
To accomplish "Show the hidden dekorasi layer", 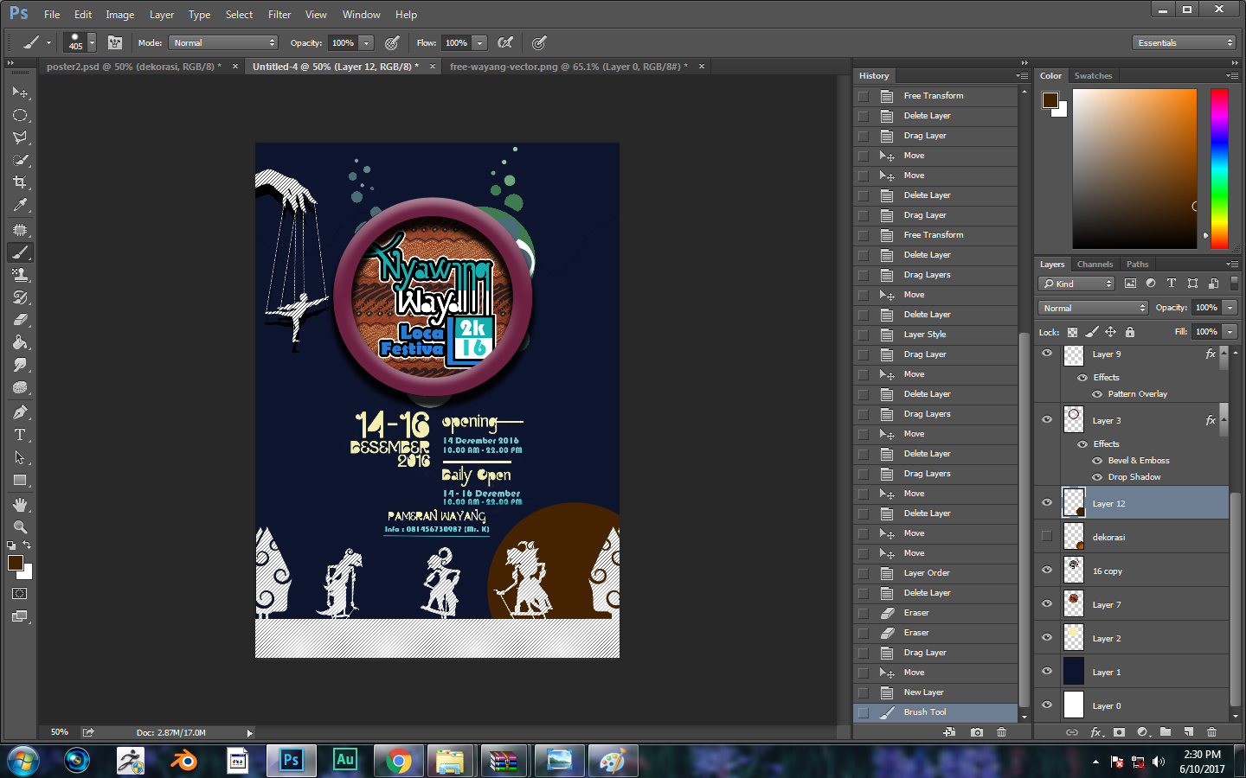I will (x=1047, y=536).
